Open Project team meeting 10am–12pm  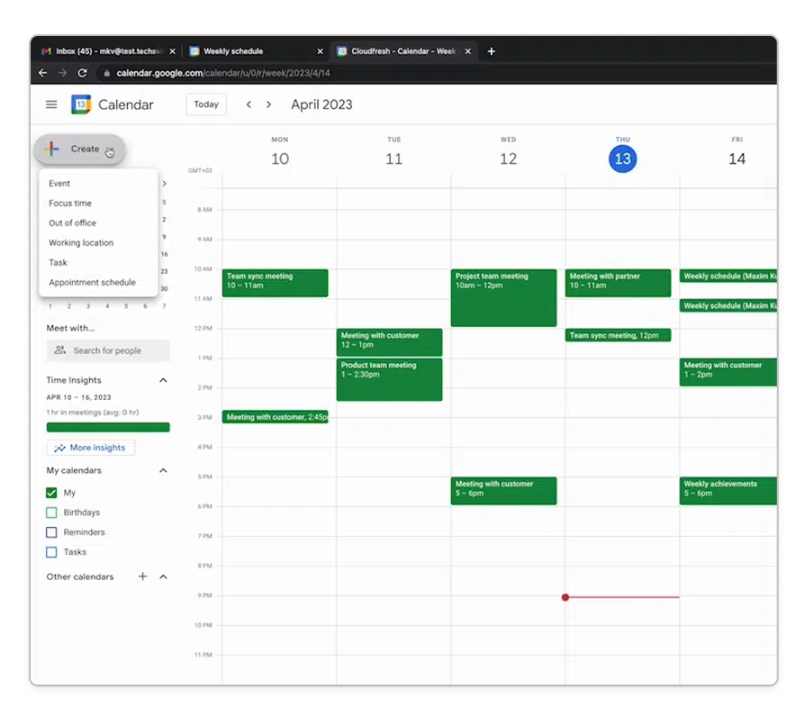(503, 298)
